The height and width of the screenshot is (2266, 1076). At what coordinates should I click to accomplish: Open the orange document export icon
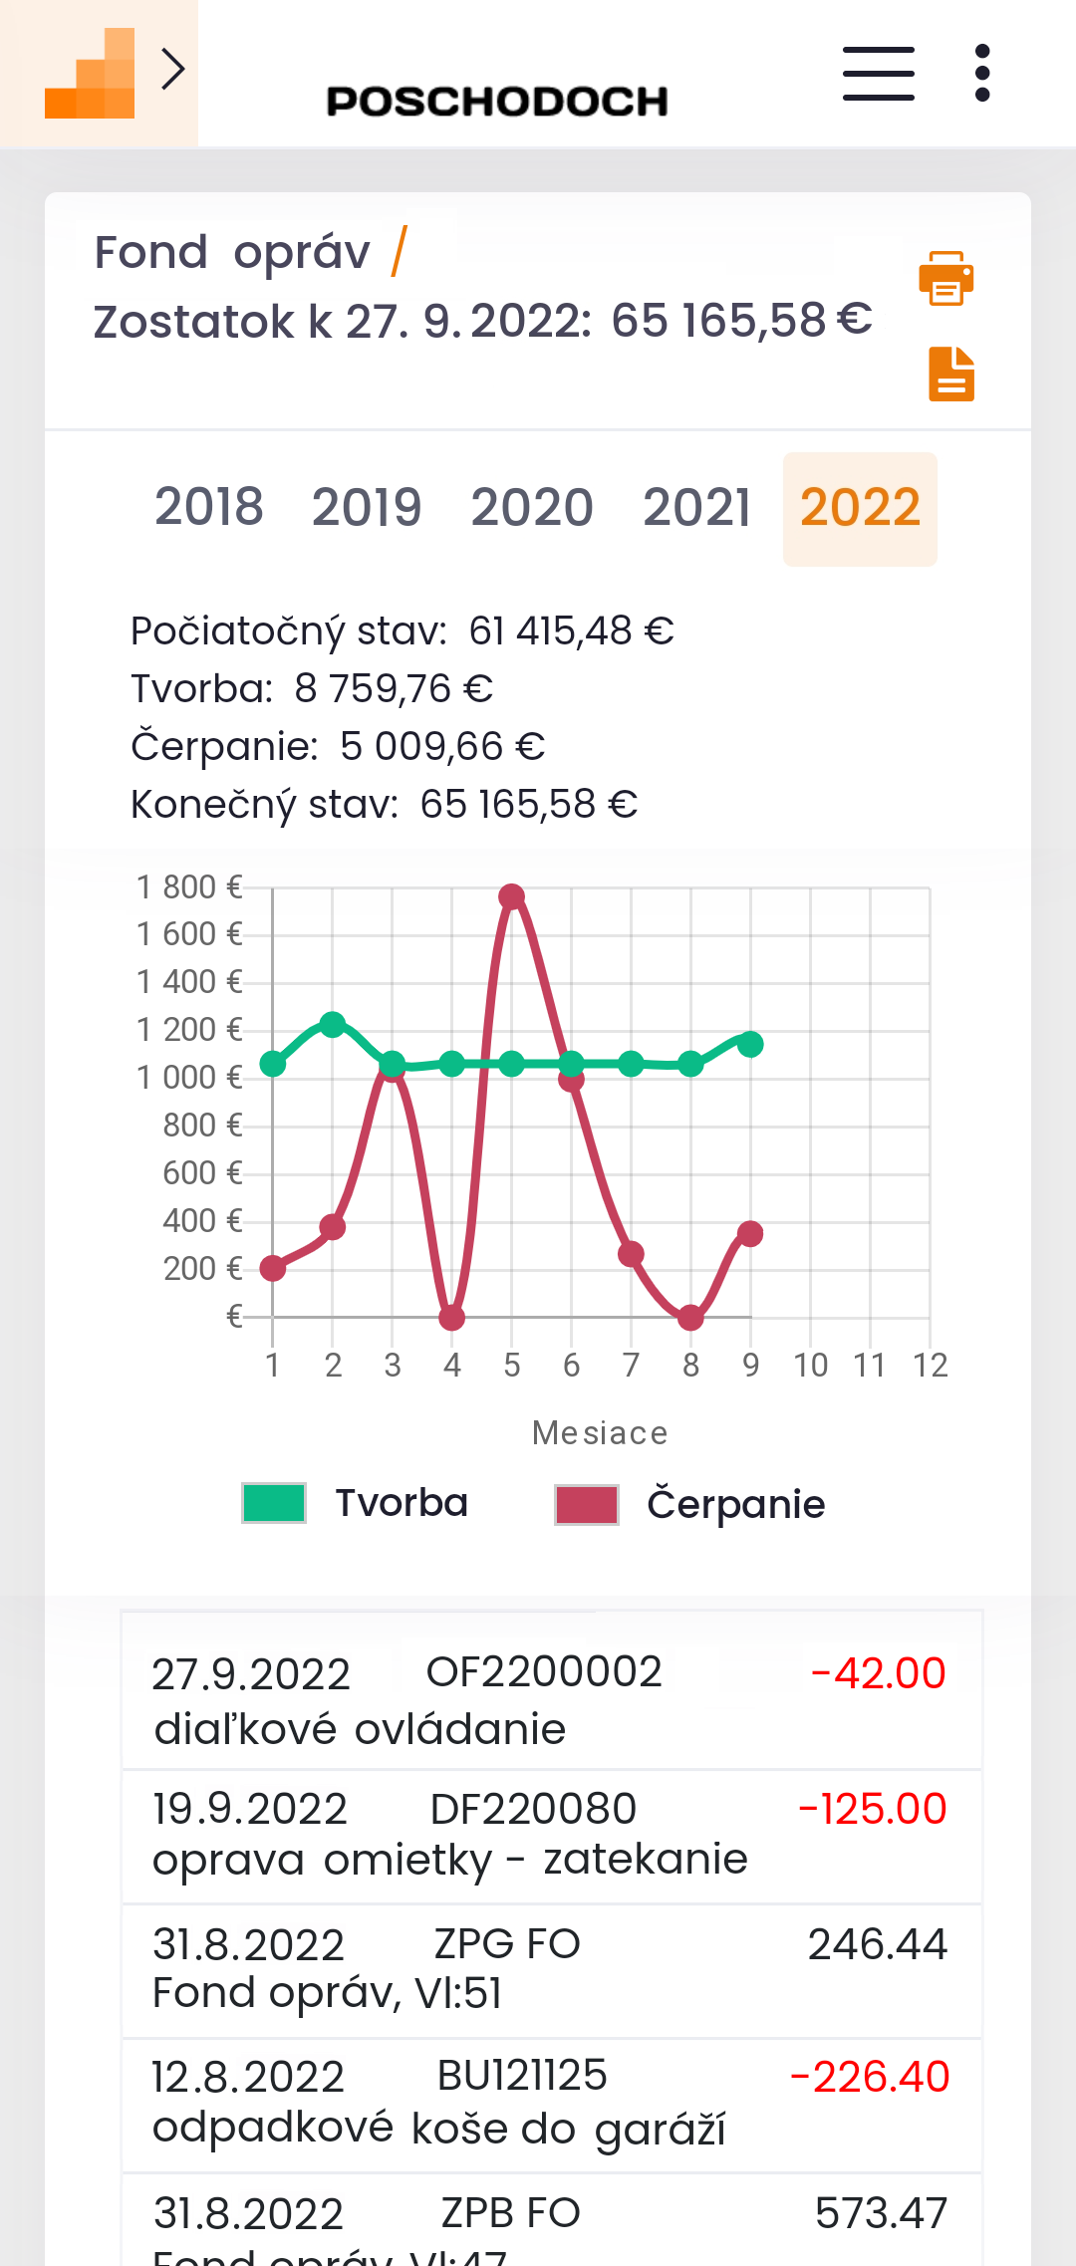tap(950, 375)
